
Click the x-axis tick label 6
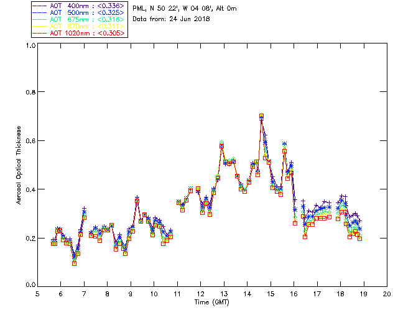pyautogui.click(x=61, y=294)
